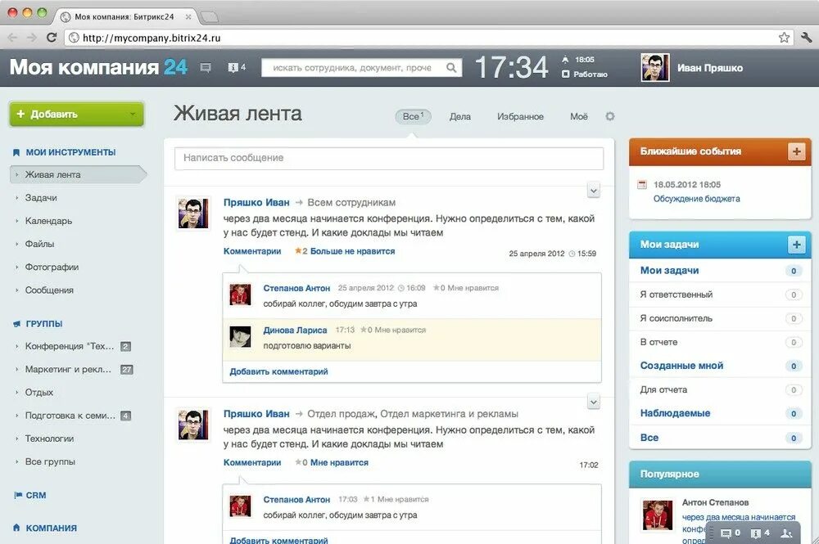Open Задачи in sidebar

pos(41,198)
